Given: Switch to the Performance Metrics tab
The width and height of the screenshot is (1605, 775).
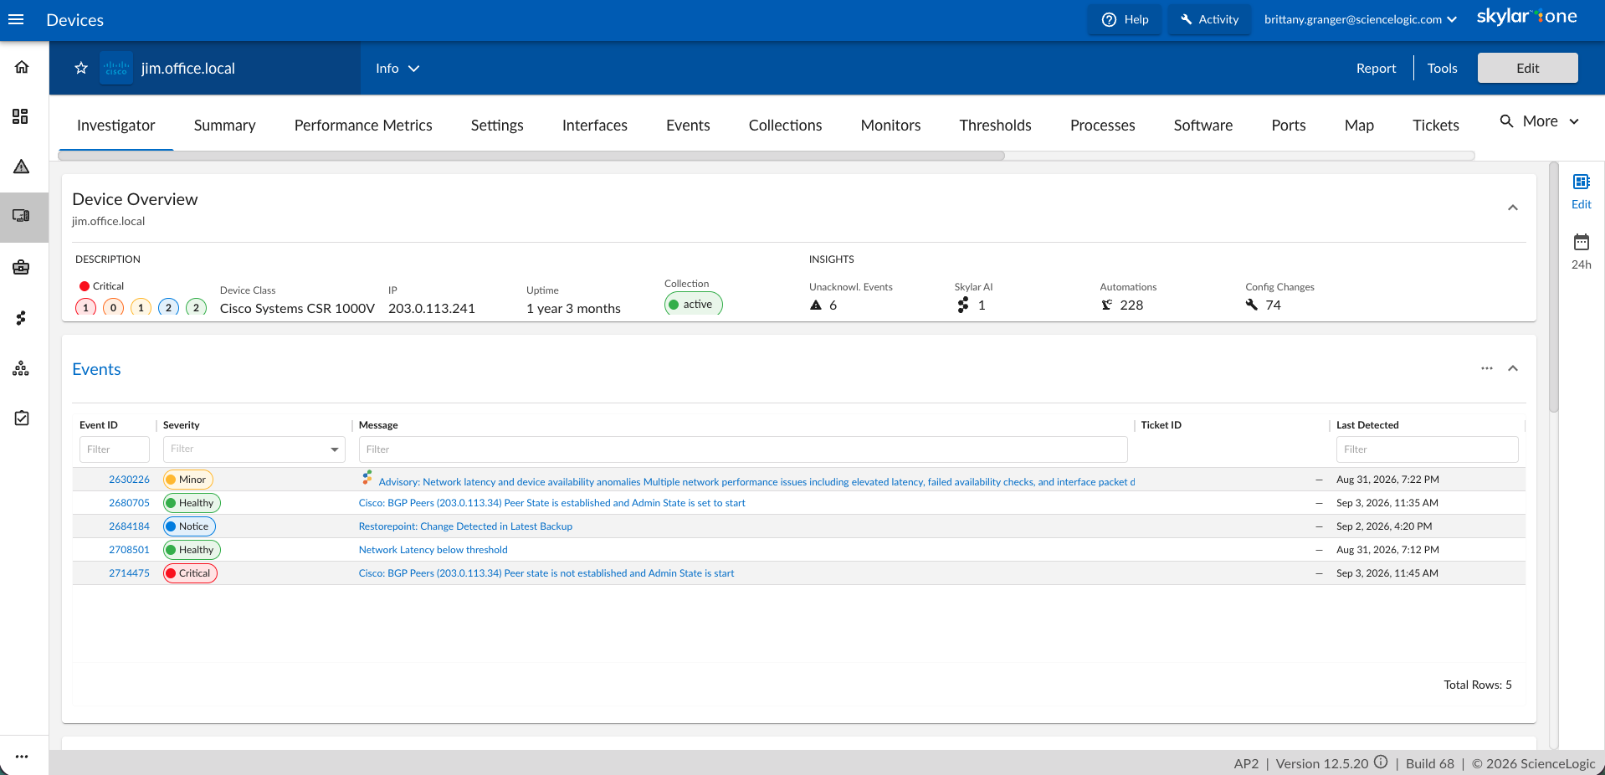Looking at the screenshot, I should (363, 126).
